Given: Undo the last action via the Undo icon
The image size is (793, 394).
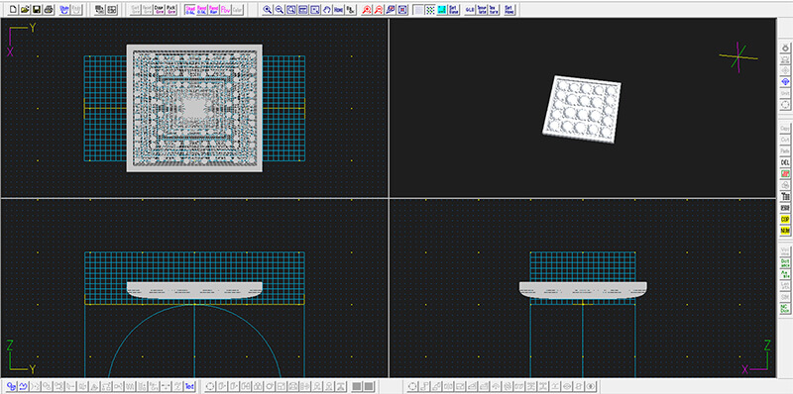Looking at the screenshot, I should (64, 9).
